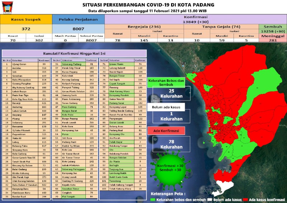Click the '78 Kelurahan' count box
The image size is (287, 203).
(x=171, y=144)
